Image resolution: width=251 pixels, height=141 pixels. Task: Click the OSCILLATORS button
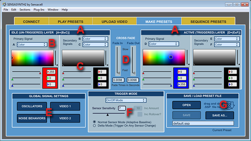point(32,106)
